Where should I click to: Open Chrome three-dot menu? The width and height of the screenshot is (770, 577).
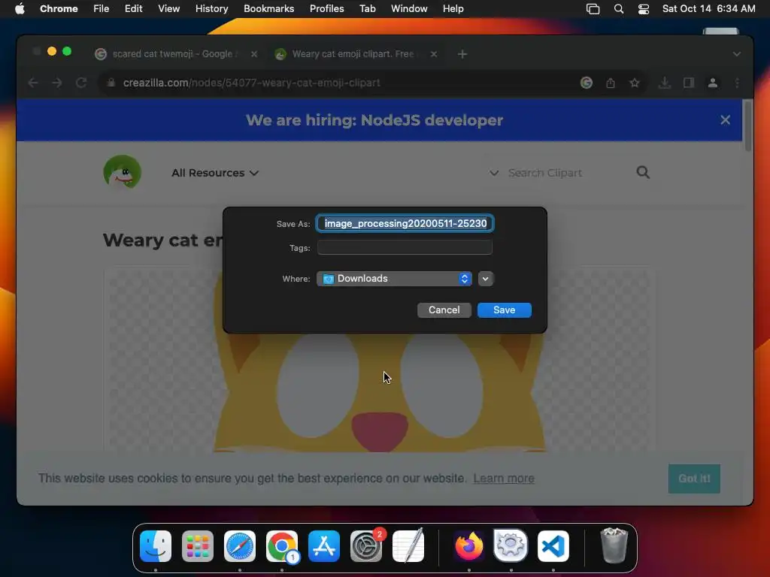(737, 83)
